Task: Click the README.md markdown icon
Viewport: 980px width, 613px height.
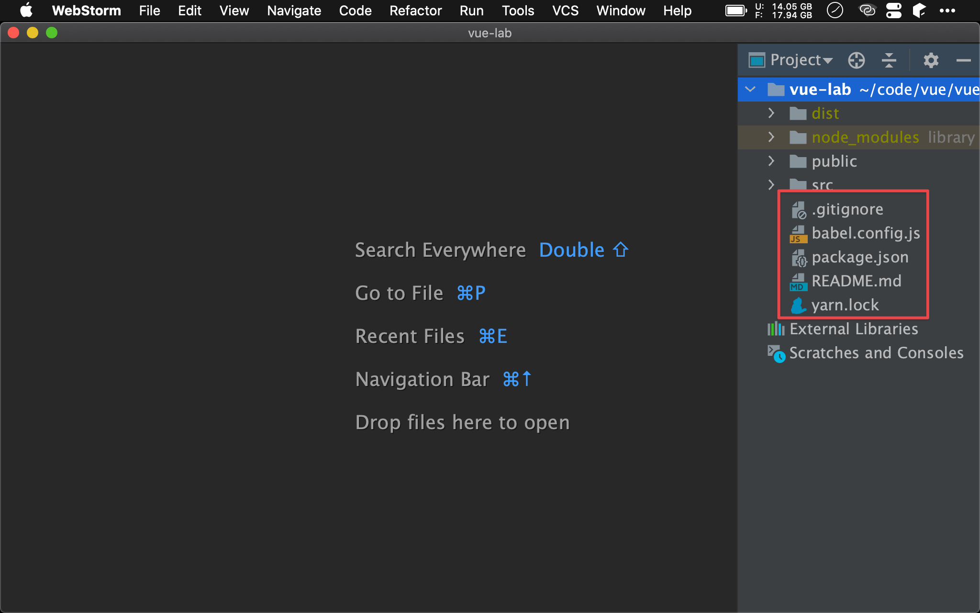Action: pyautogui.click(x=798, y=282)
